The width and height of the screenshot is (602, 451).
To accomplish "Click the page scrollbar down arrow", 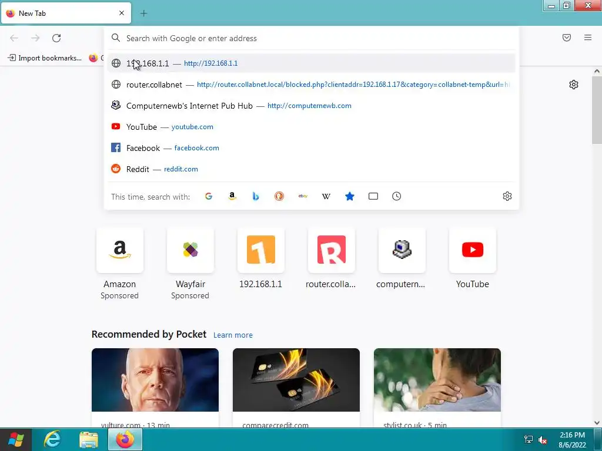I will click(x=597, y=423).
